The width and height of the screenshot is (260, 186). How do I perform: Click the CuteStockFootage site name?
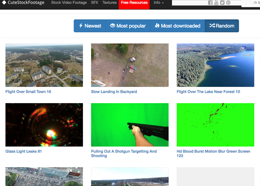[26, 2]
